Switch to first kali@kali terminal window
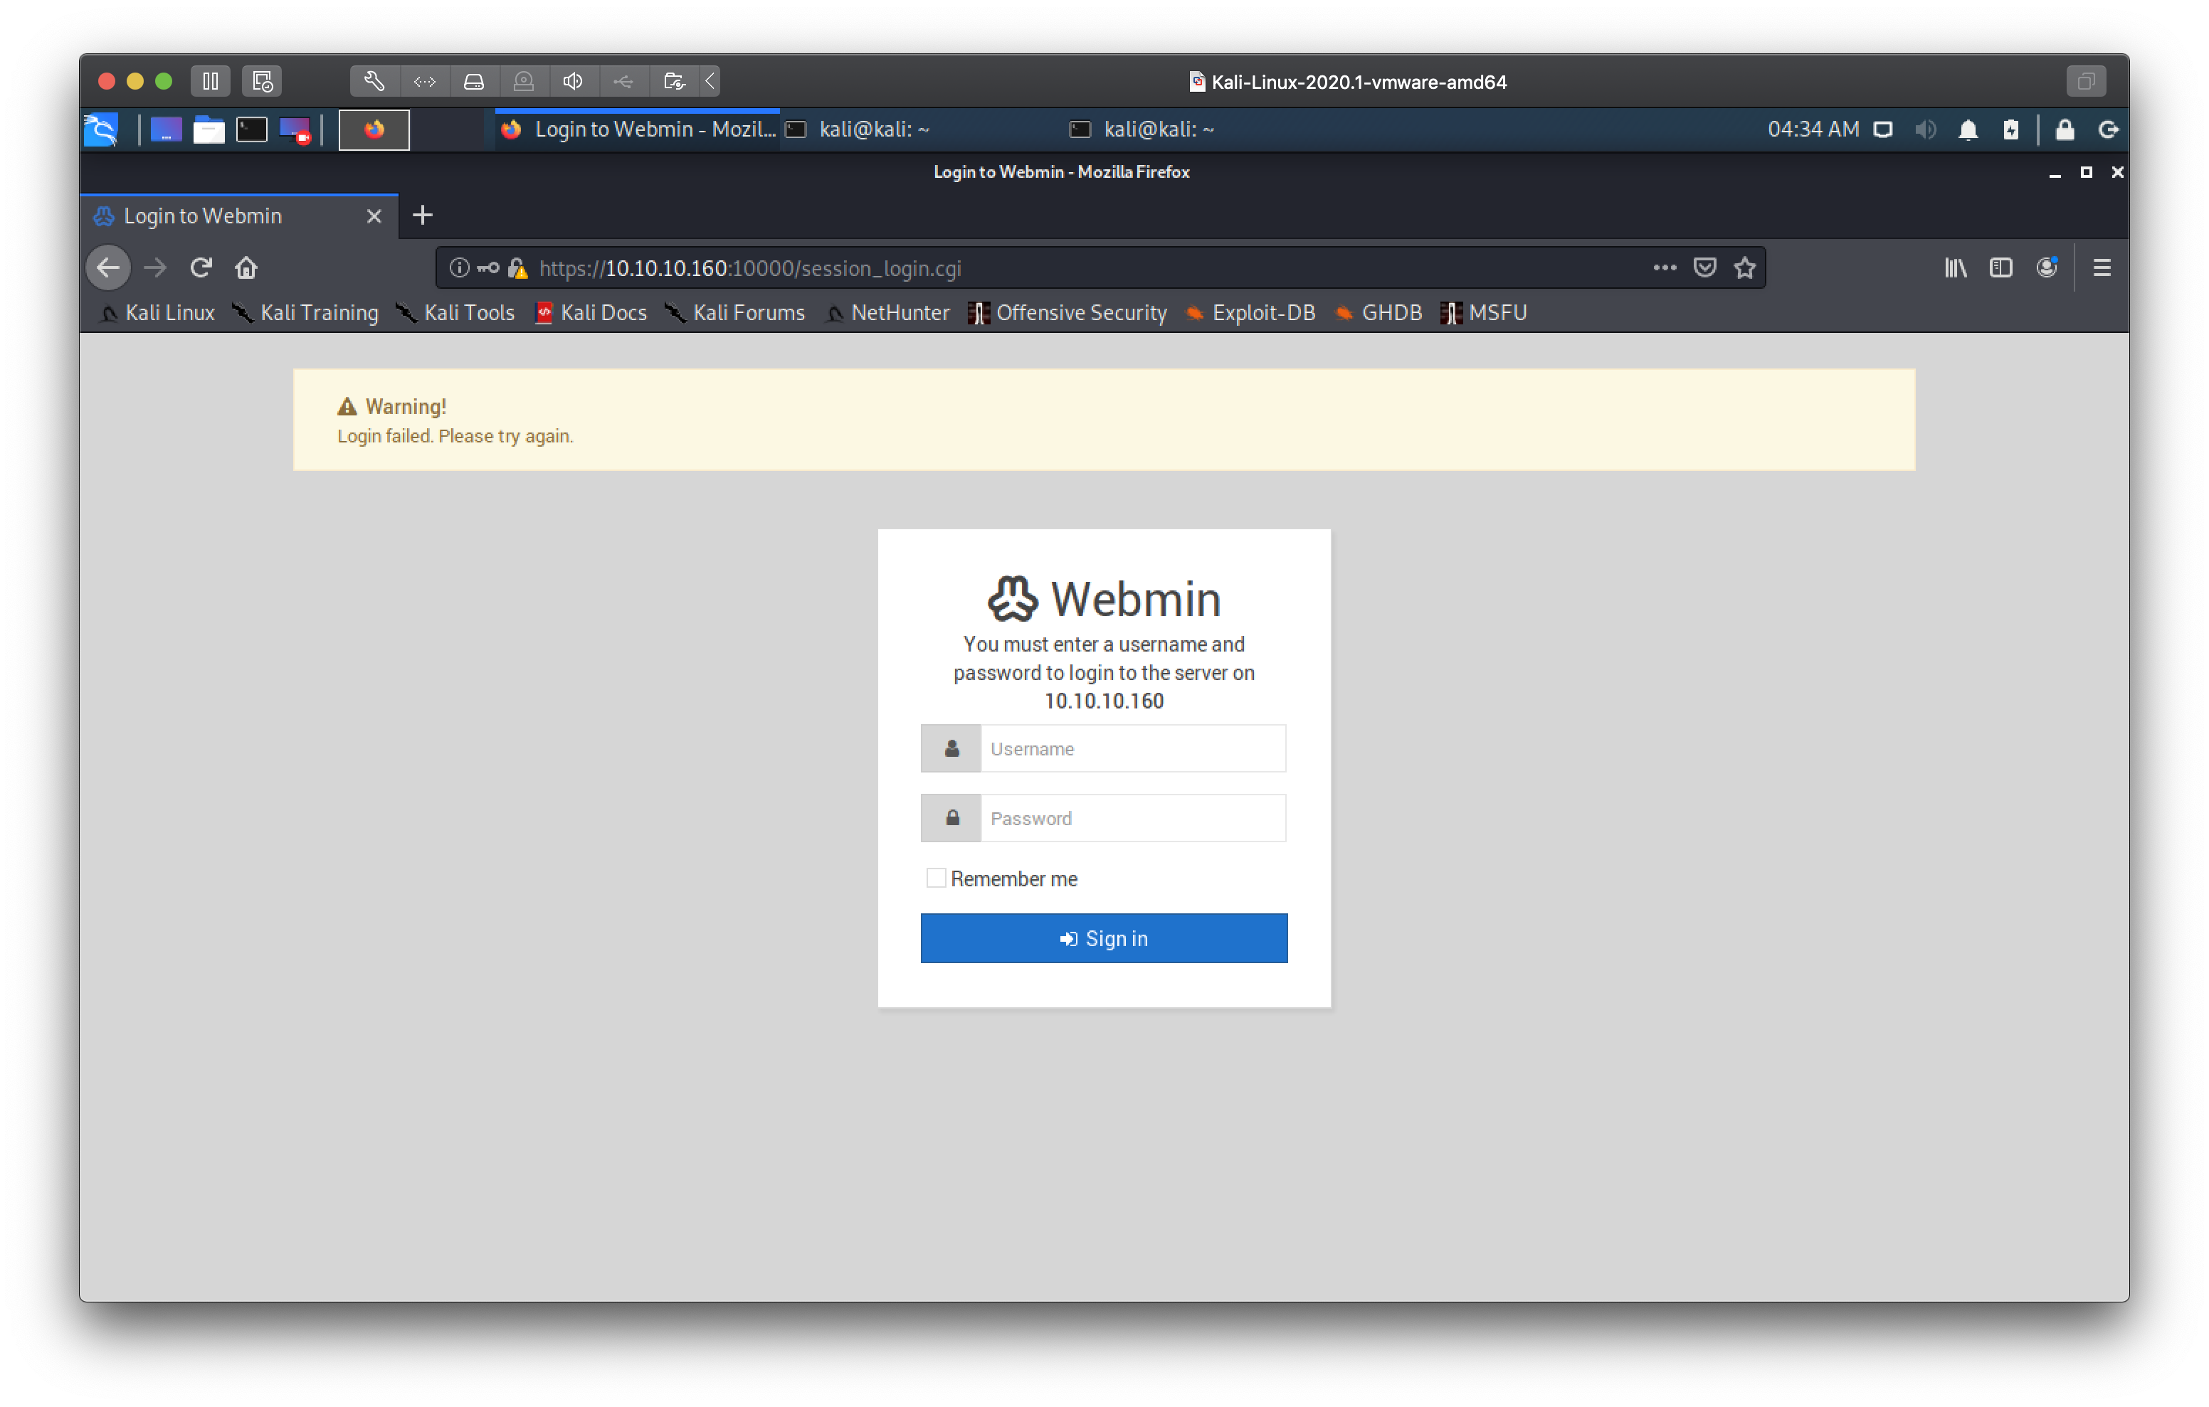 [872, 129]
